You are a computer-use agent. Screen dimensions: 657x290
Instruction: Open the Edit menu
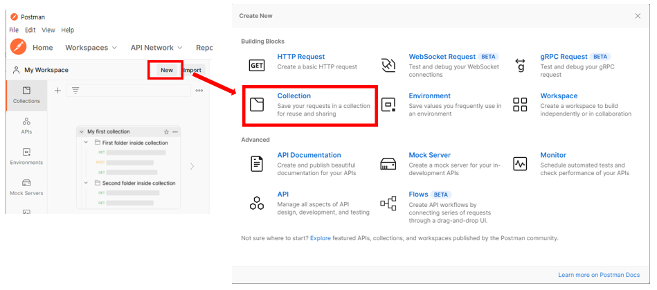tap(30, 30)
